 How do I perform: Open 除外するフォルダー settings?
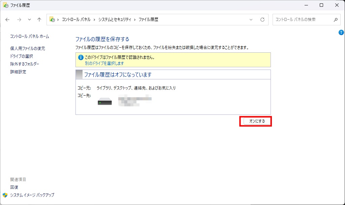click(25, 64)
